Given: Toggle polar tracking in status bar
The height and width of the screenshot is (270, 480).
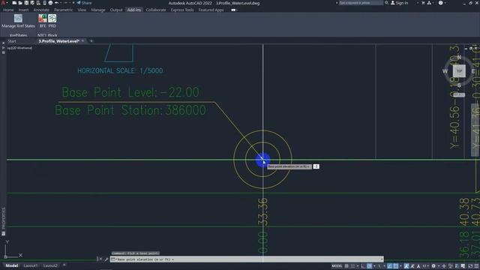Looking at the screenshot, I should (x=369, y=266).
